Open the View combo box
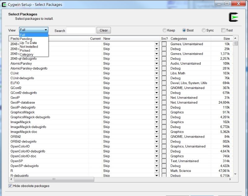This screenshot has width=248, height=196. [34, 30]
